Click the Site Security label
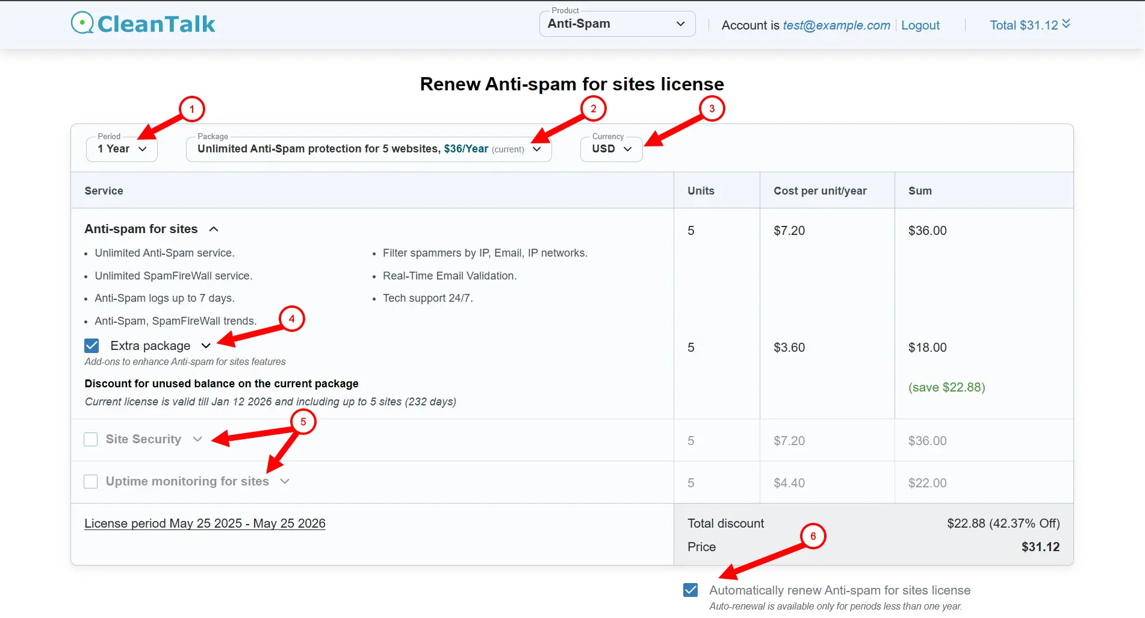 pos(143,439)
